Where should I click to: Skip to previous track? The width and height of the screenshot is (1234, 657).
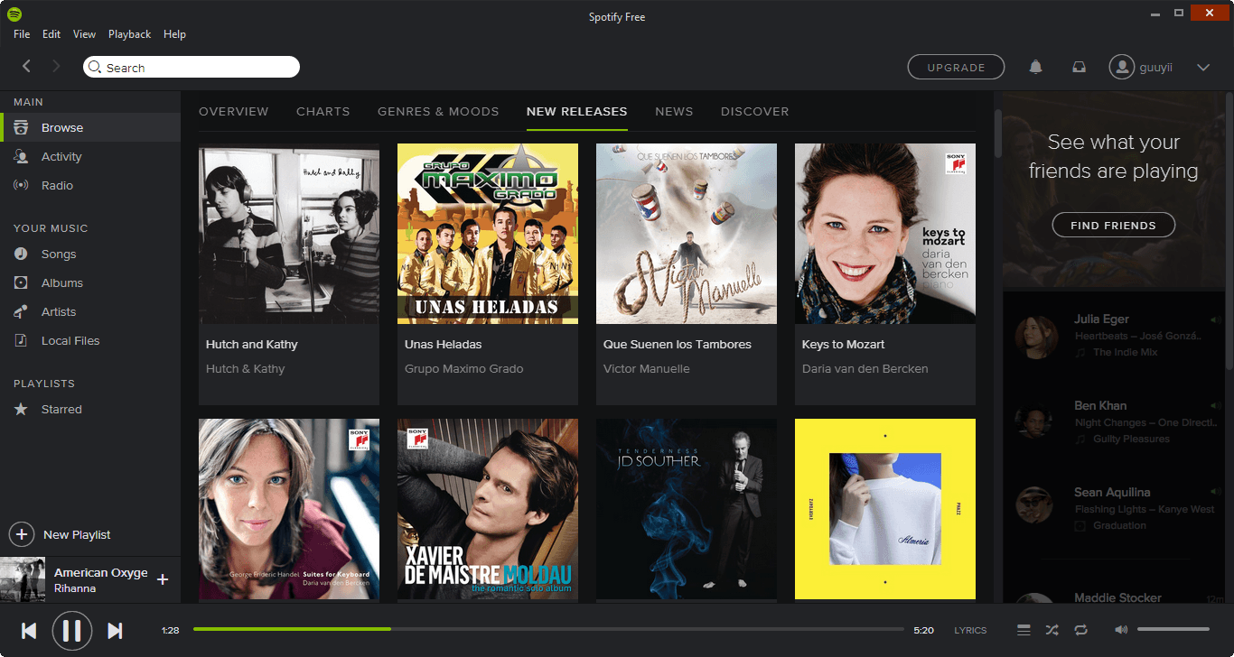point(29,631)
